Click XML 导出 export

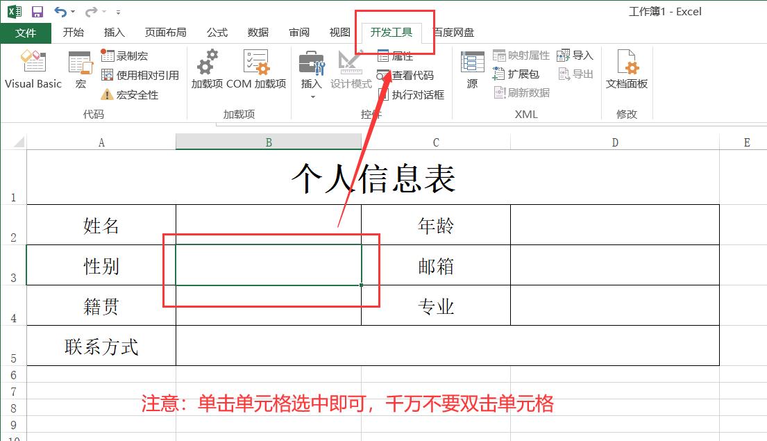point(575,74)
